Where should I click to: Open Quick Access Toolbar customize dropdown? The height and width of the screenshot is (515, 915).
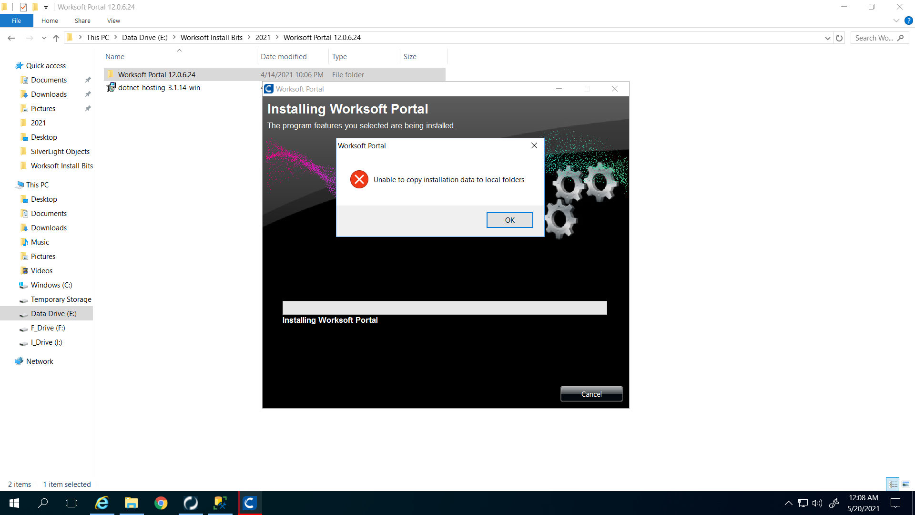tap(46, 7)
